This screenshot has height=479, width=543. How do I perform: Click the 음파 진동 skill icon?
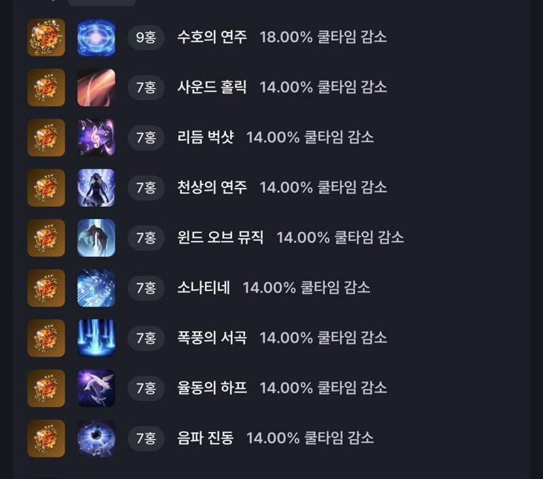[x=96, y=438]
